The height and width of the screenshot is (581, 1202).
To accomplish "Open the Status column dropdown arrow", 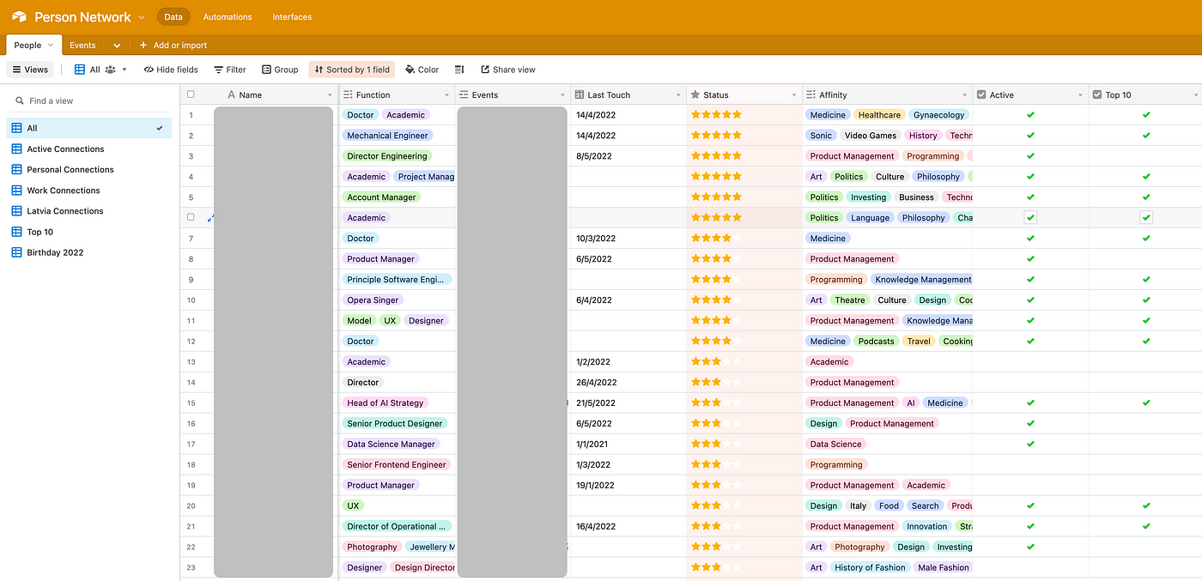I will [x=794, y=95].
